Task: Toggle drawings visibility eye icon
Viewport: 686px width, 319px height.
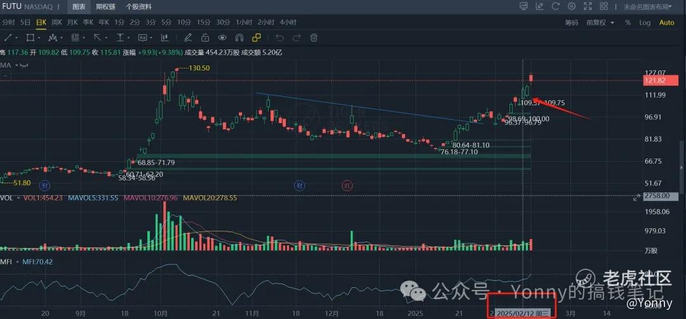Action: tap(222, 37)
